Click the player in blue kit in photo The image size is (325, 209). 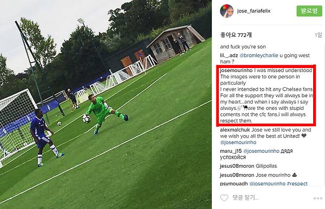point(44,138)
